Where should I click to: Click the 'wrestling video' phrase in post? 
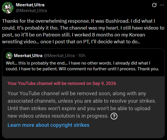click(x=19, y=42)
